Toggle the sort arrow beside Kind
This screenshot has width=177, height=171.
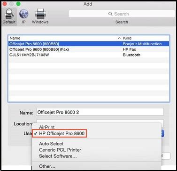click(119, 38)
